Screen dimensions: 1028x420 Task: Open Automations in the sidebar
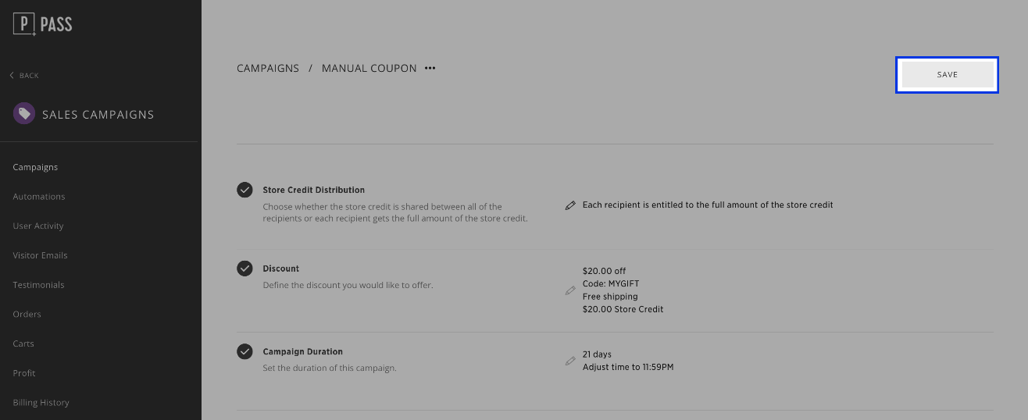coord(39,197)
